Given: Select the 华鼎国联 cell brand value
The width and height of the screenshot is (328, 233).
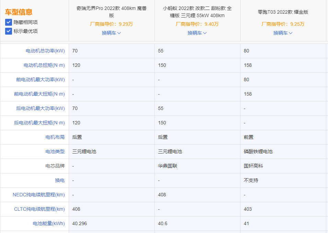Looking at the screenshot, I should point(167,166).
